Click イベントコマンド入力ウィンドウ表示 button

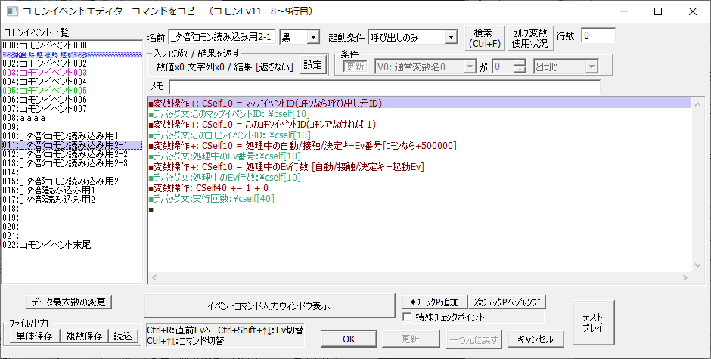click(269, 306)
